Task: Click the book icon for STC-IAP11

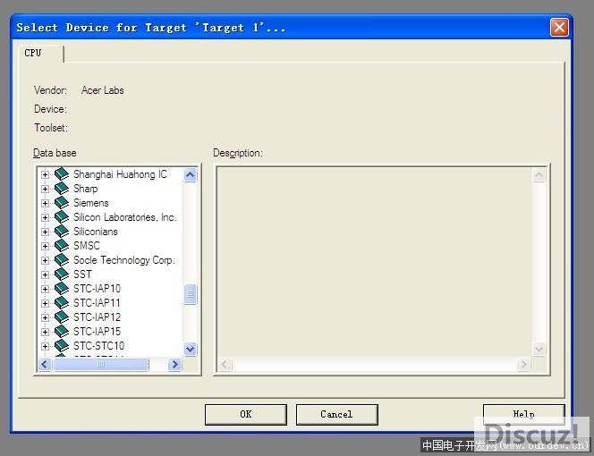Action: click(62, 303)
